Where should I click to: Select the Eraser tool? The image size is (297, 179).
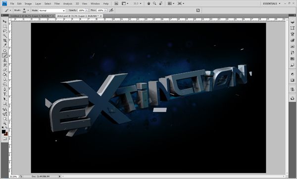click(4, 70)
